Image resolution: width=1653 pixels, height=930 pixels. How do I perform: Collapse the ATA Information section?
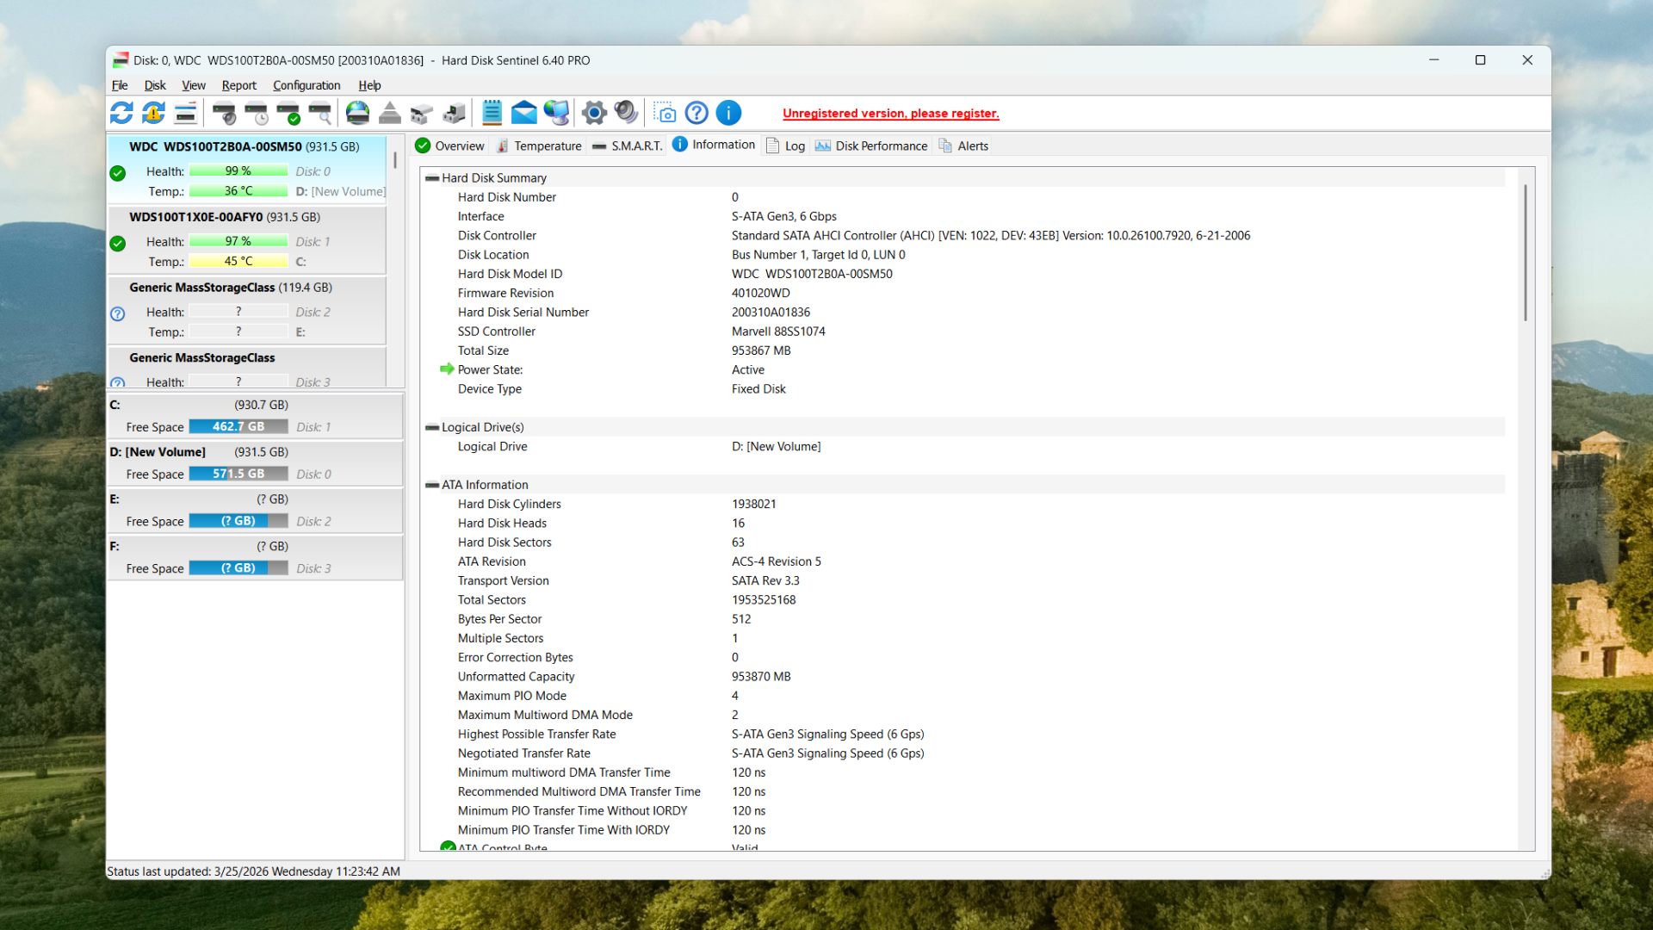click(x=432, y=486)
